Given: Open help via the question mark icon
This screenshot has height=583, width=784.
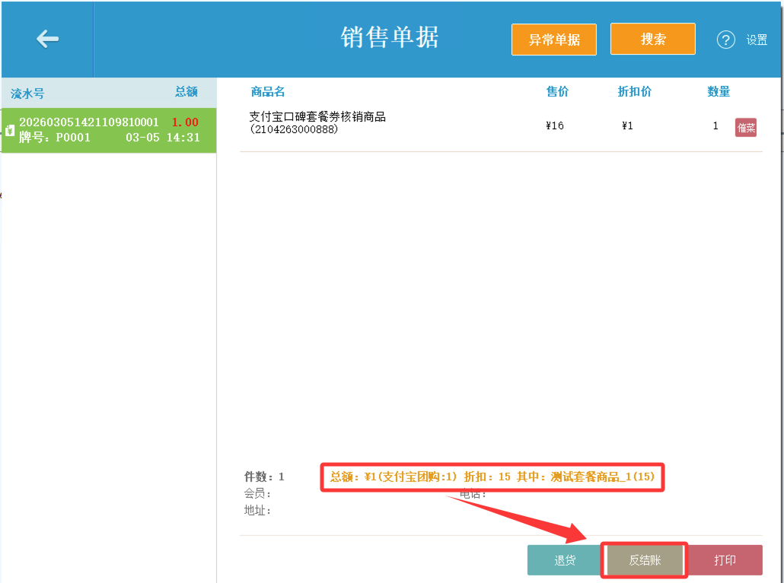Looking at the screenshot, I should coord(725,40).
